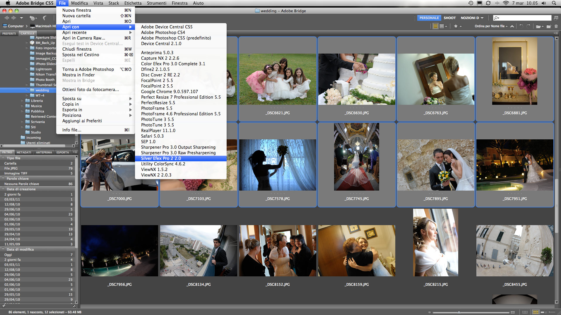This screenshot has height=315, width=561.
Task: Click larger thumbnail size icon
Action: click(x=513, y=312)
